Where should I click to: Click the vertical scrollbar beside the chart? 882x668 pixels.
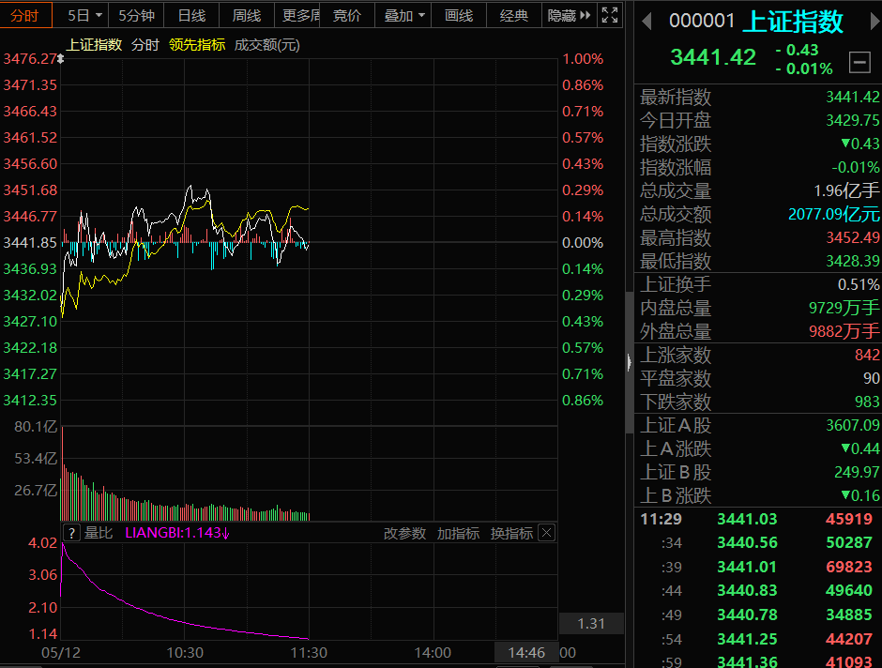[629, 363]
